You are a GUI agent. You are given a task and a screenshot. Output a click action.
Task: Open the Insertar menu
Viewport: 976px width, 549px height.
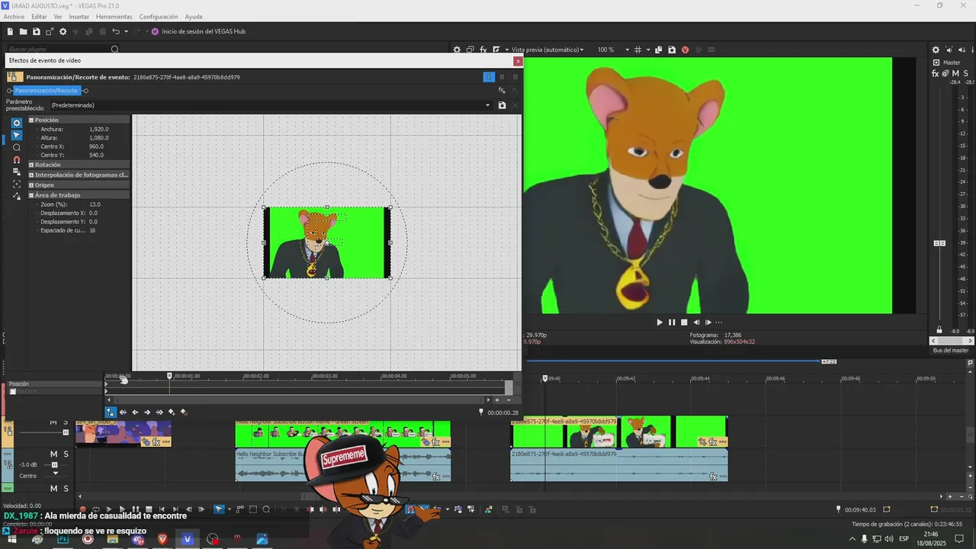coord(79,16)
